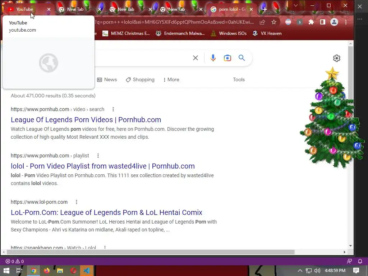Open Chrome from the taskbar
Image resolution: width=368 pixels, height=276 pixels.
click(x=33, y=271)
